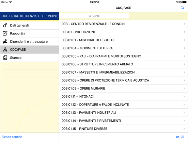This screenshot has width=188, height=141.
Task: Click the CDC/FASE page title
Action: tap(123, 8)
